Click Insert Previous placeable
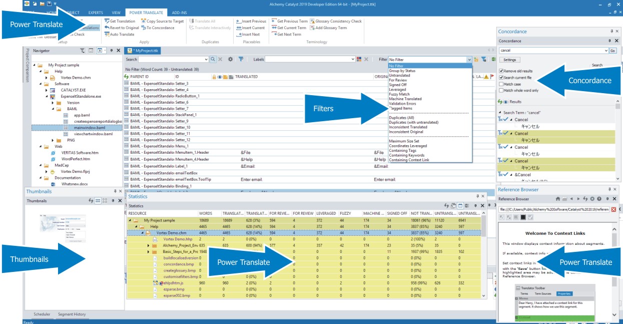 pyautogui.click(x=251, y=21)
